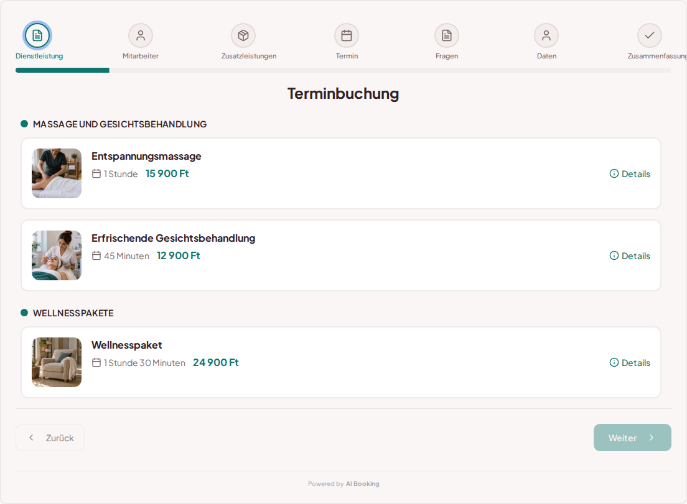Choose the Erfrischende Gesichtsbehandlung service title
The width and height of the screenshot is (687, 504).
pos(174,239)
